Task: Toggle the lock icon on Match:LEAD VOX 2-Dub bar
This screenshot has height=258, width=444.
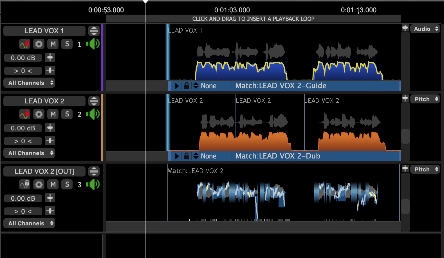Action: [x=186, y=156]
